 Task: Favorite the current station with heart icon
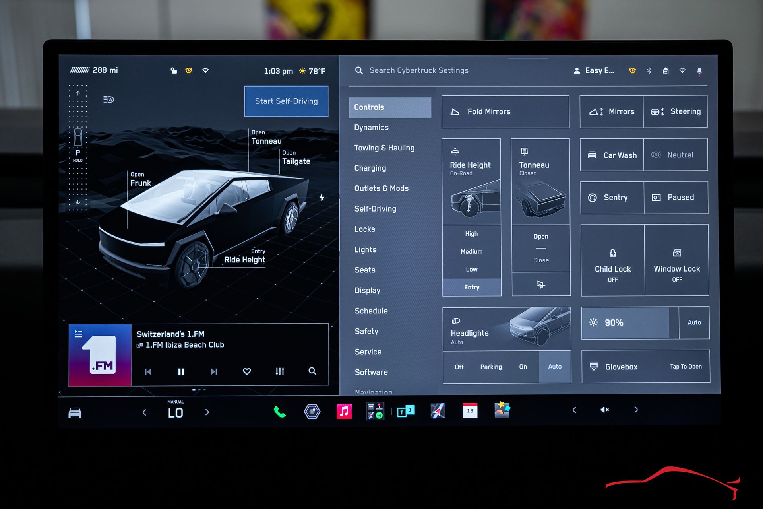pyautogui.click(x=247, y=371)
